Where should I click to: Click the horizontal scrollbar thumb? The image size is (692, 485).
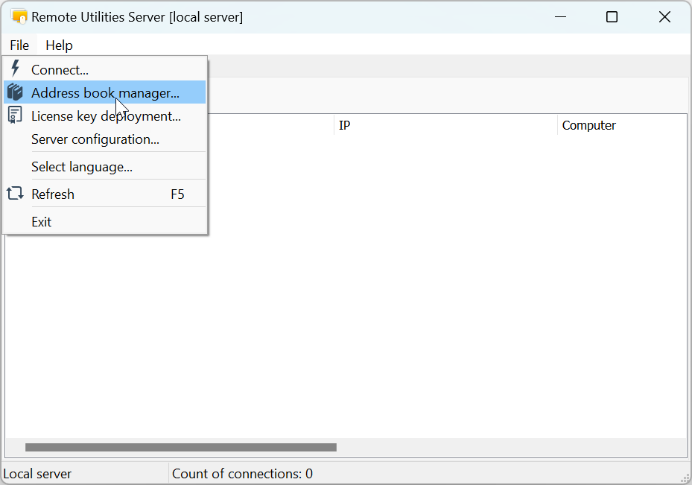pos(180,448)
